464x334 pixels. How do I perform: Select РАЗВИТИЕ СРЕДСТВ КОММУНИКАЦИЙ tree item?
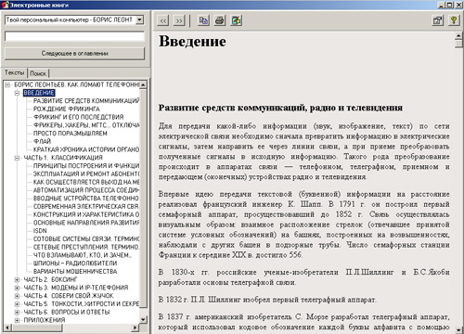click(x=86, y=101)
